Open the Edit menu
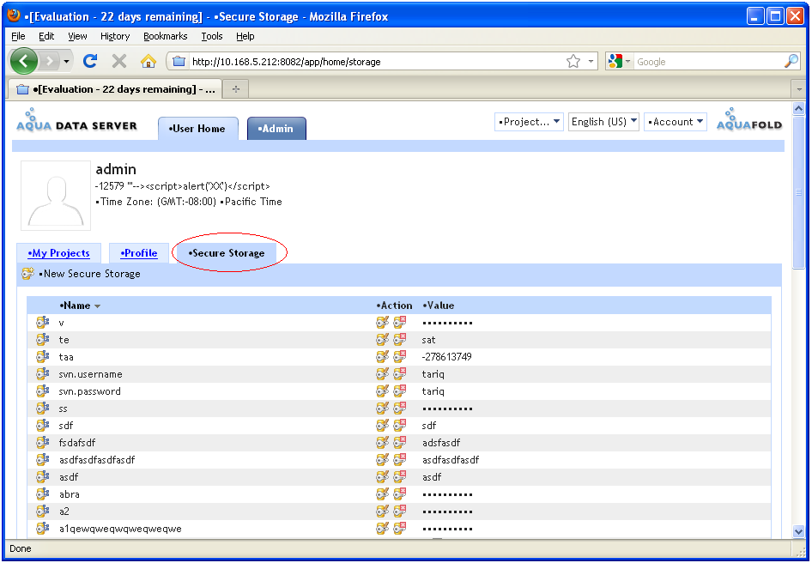The height and width of the screenshot is (563, 812). [x=46, y=36]
